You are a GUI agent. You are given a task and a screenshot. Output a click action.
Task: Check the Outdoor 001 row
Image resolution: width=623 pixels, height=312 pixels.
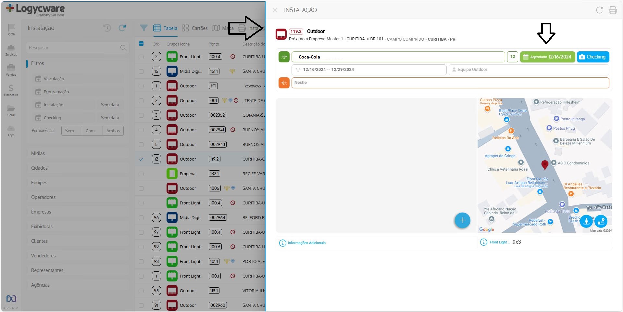point(141,100)
